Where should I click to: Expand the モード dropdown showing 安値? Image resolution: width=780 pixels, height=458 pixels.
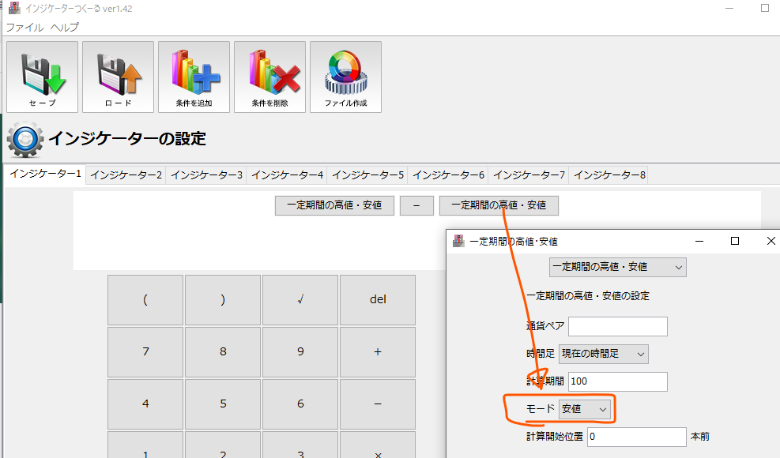click(585, 409)
